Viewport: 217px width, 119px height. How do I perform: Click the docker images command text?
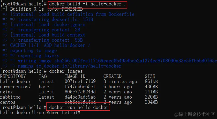[66, 71]
